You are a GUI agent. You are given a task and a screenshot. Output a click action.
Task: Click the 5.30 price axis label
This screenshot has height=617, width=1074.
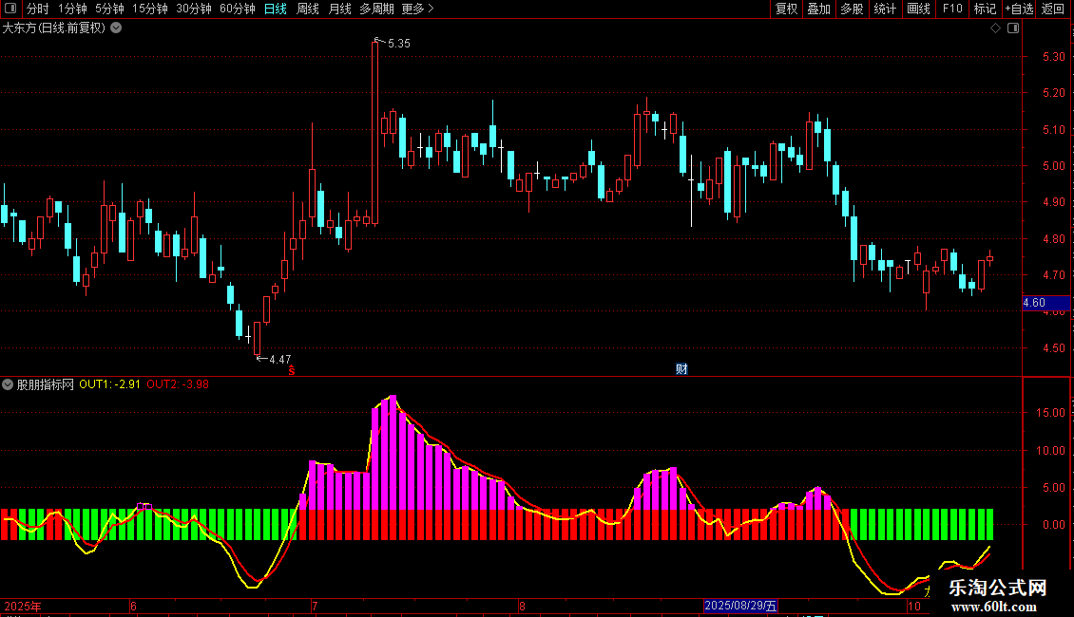point(1053,57)
